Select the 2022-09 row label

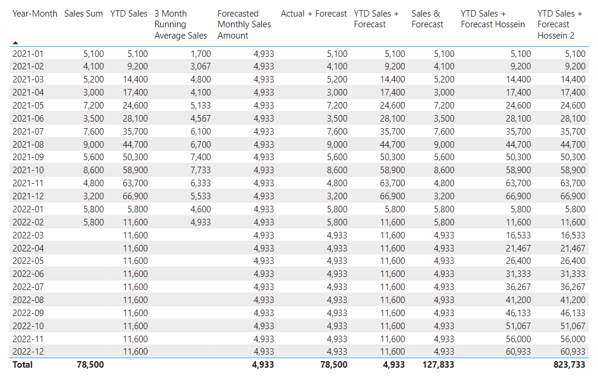click(x=28, y=313)
